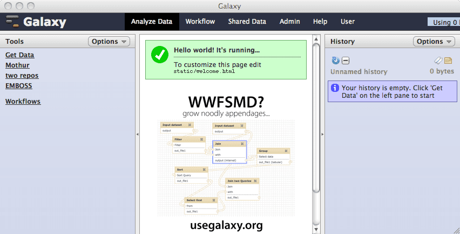The height and width of the screenshot is (234, 460).
Task: Switch to the Workflow tab
Action: tap(200, 22)
